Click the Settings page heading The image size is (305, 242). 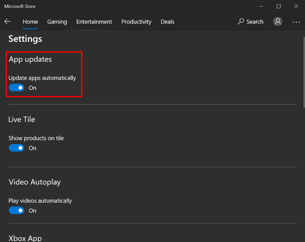coord(25,39)
